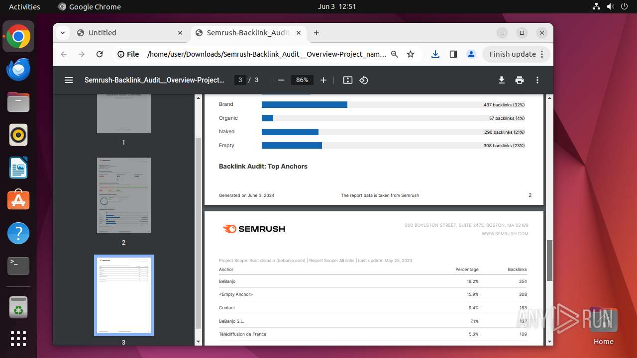Open Chrome downloads icon
Viewport: 637px width, 358px height.
[x=435, y=54]
